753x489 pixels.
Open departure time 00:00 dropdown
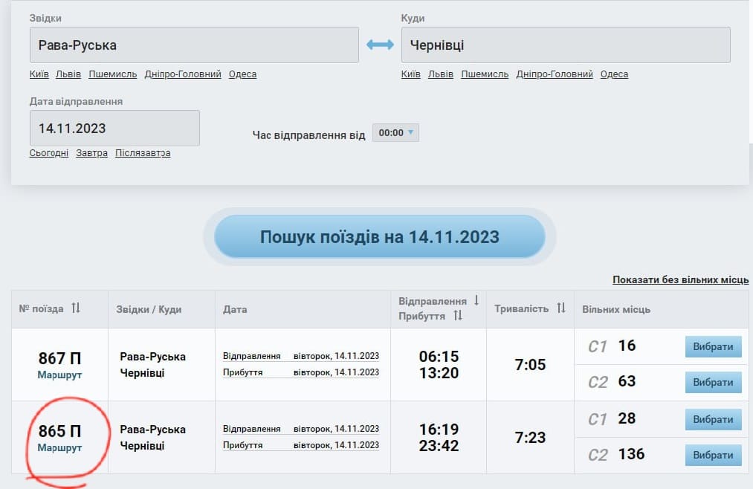[x=395, y=133]
